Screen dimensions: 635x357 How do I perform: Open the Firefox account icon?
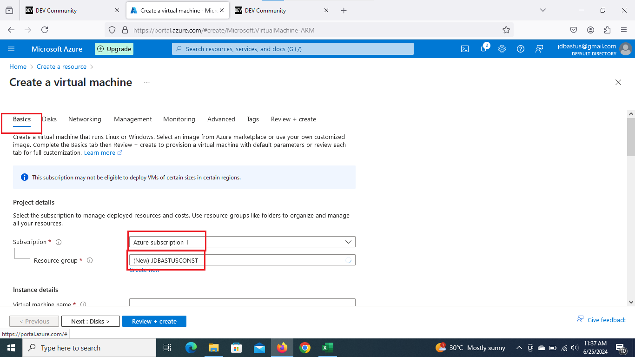(590, 30)
